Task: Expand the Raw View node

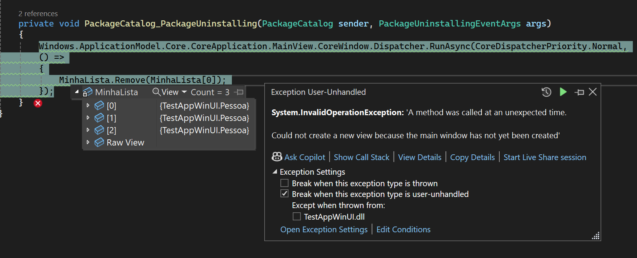Action: click(88, 142)
